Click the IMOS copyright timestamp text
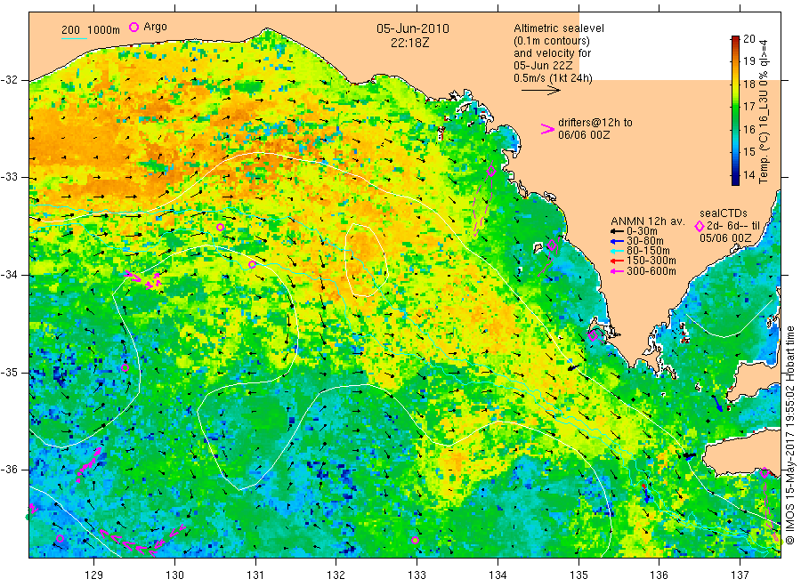Screen dimensions: 801x587 (x=789, y=435)
